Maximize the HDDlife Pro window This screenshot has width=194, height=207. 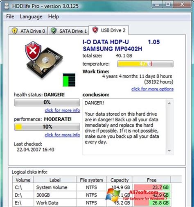coord(168,5)
